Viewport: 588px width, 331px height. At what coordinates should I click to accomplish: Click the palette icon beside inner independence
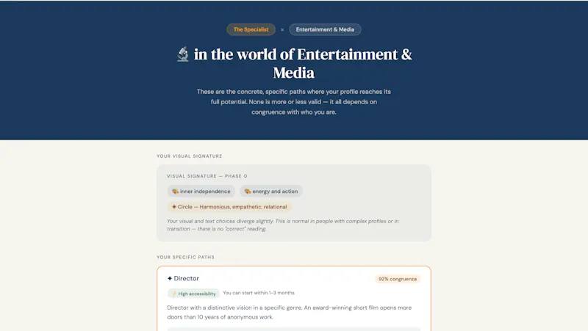coord(175,192)
